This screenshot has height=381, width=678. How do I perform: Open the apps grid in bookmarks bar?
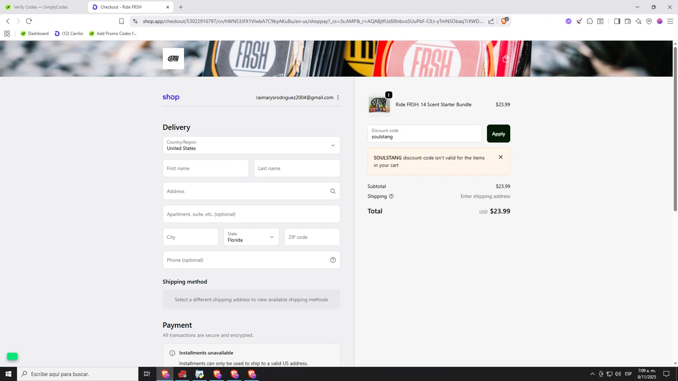[x=7, y=33]
